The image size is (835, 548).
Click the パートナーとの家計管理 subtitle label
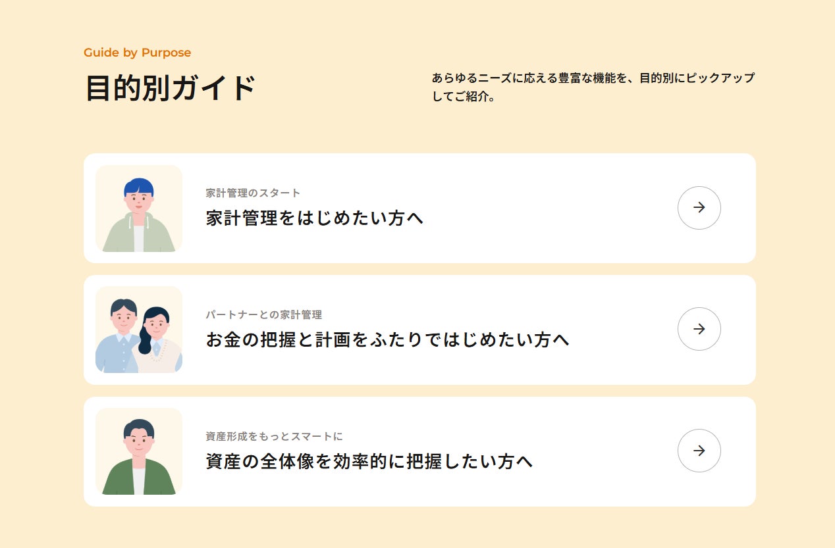coord(263,315)
